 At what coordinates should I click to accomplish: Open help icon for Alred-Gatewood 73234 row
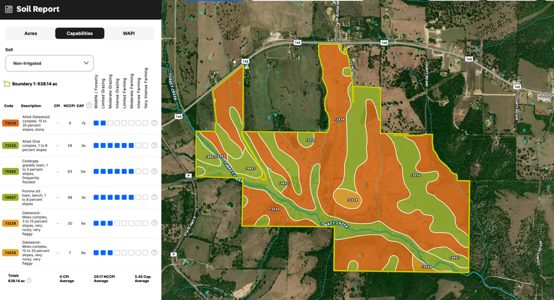154,123
